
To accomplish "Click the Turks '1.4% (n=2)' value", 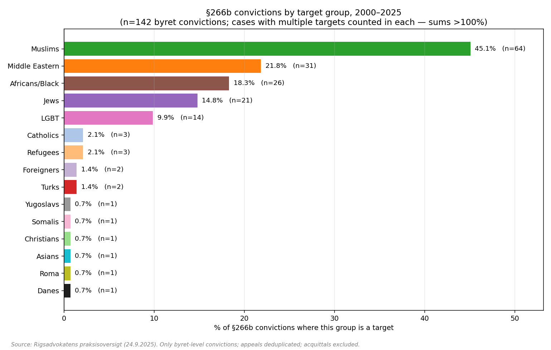I will pos(102,187).
